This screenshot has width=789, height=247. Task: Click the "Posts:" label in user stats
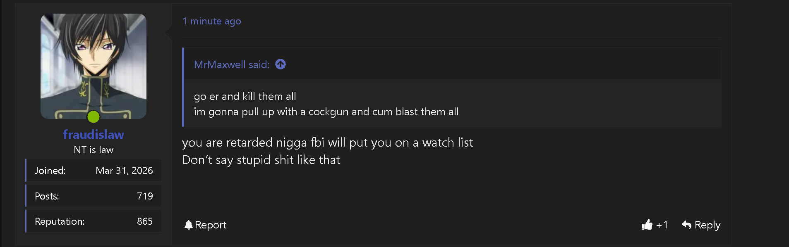[47, 196]
